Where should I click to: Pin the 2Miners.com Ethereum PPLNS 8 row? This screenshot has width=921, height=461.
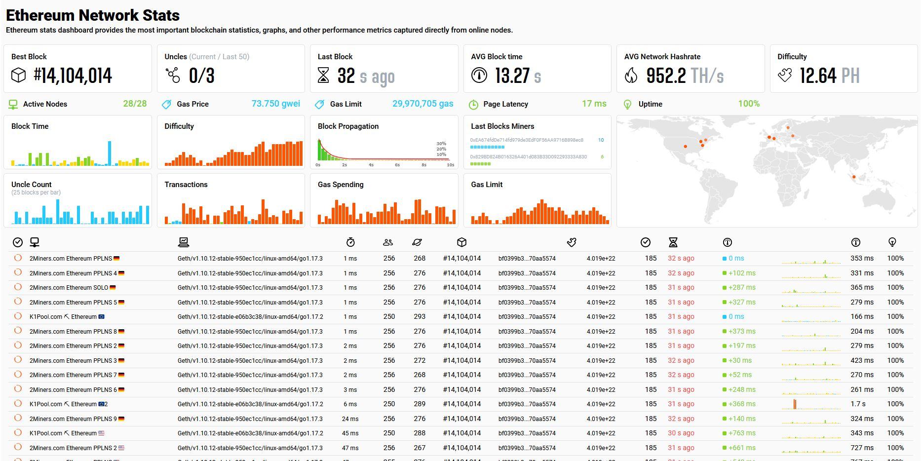[x=18, y=331]
